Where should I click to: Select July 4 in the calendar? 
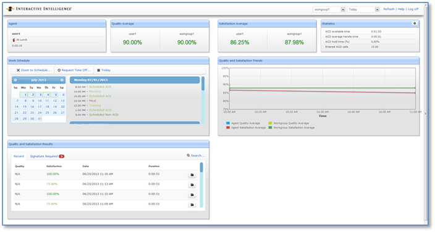(x=46, y=95)
